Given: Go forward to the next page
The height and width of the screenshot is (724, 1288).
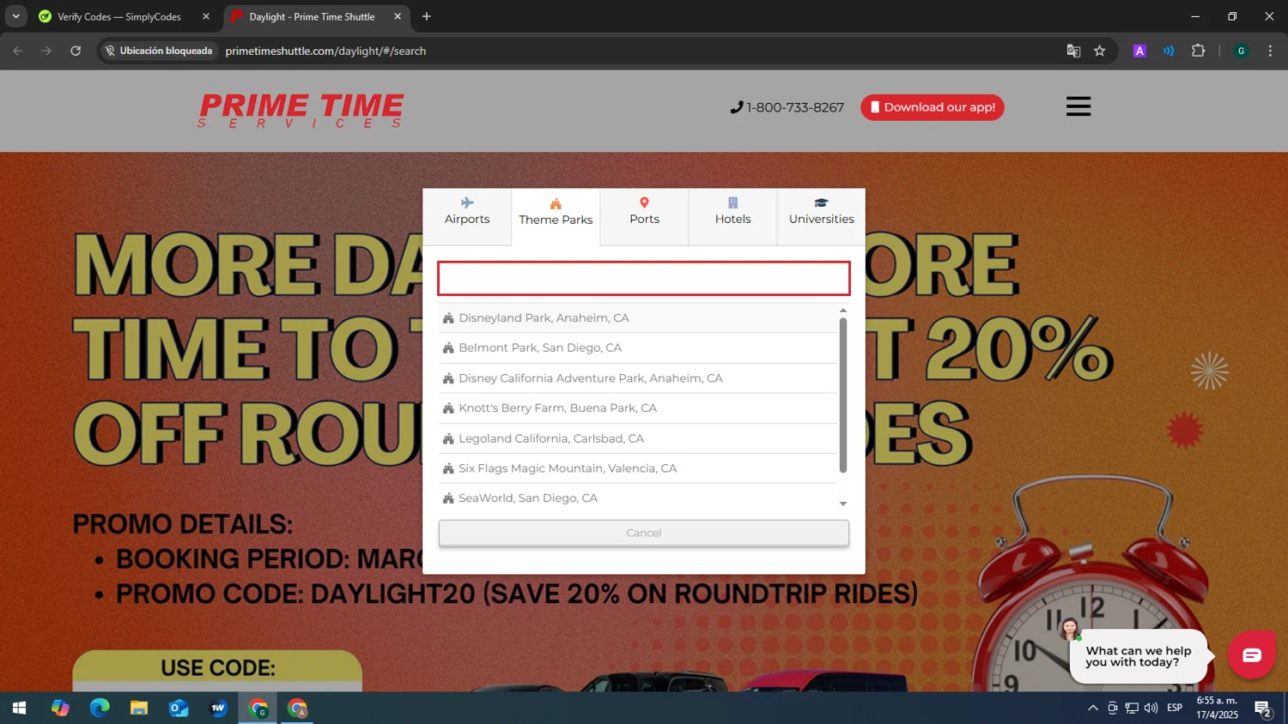Looking at the screenshot, I should 46,51.
